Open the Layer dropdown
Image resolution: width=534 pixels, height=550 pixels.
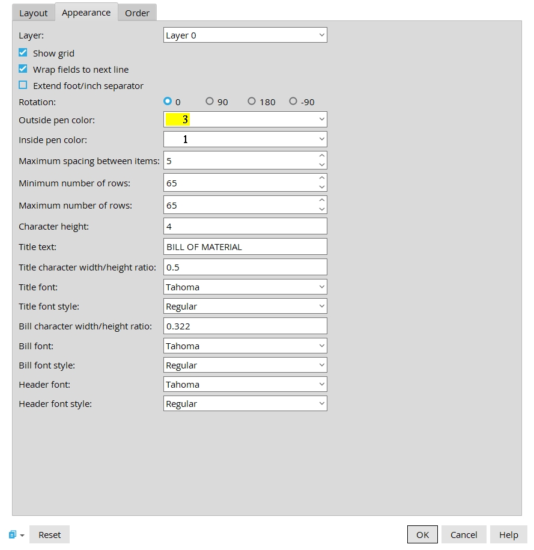click(x=245, y=35)
